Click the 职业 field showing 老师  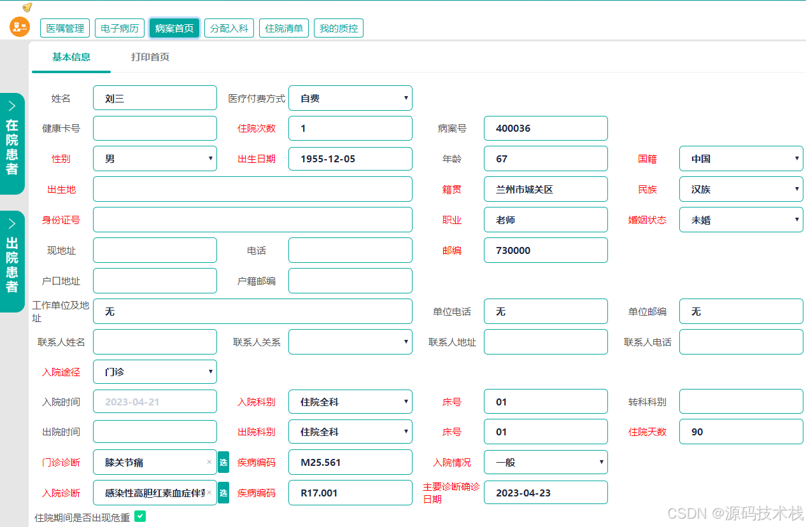[546, 220]
